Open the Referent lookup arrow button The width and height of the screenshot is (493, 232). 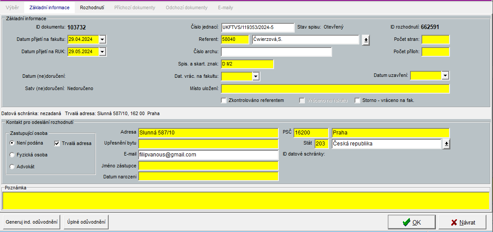(x=365, y=40)
